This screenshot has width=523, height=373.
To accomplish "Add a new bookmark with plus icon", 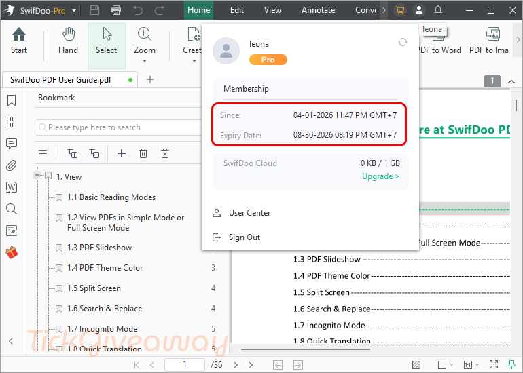I will [x=122, y=153].
